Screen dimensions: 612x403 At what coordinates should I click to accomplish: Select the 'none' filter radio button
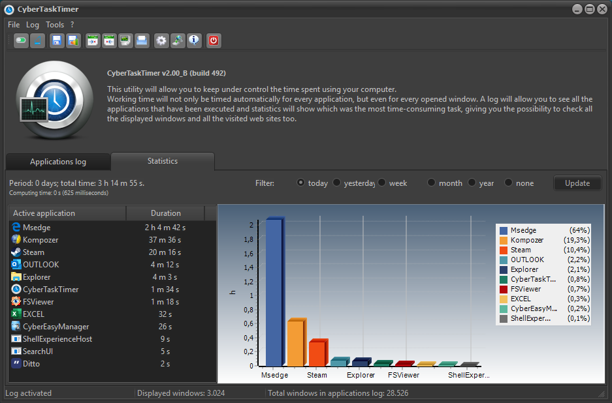(x=509, y=183)
